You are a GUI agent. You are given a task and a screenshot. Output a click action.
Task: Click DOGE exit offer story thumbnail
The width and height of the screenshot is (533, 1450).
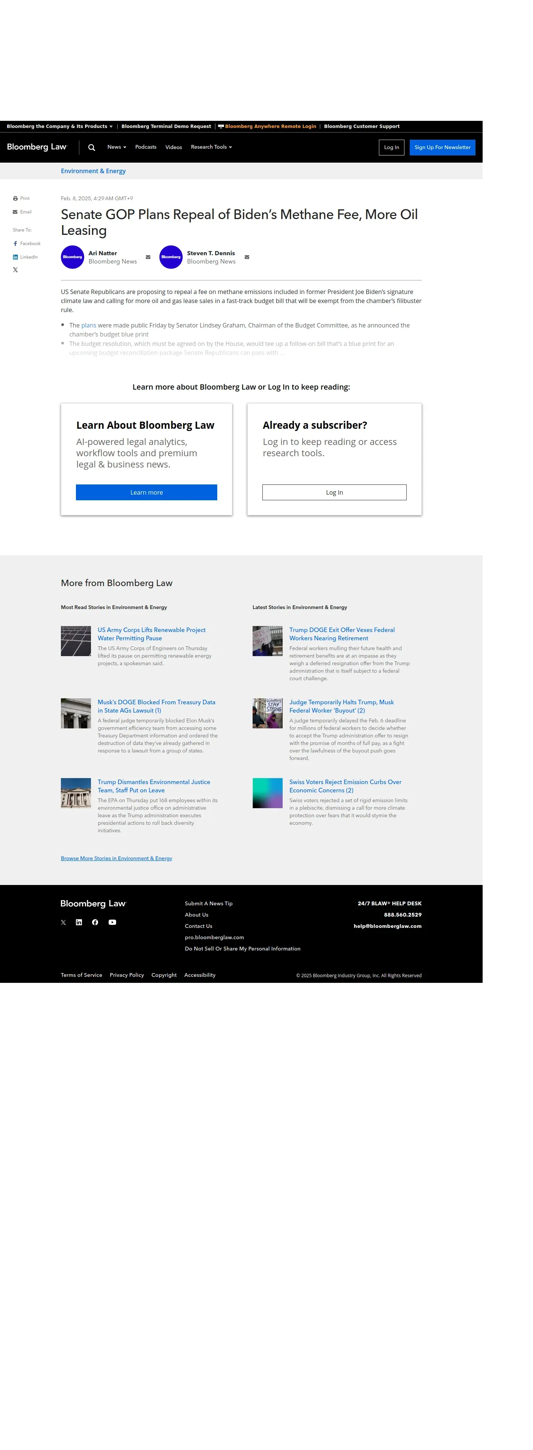(x=268, y=641)
